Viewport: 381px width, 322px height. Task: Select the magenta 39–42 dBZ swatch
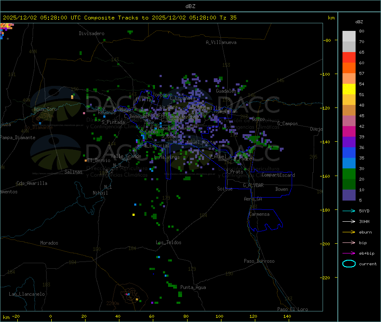pos(349,131)
